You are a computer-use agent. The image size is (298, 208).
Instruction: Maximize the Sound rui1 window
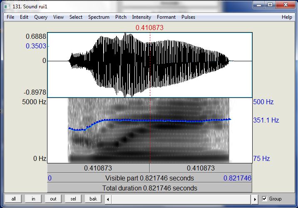270,5
